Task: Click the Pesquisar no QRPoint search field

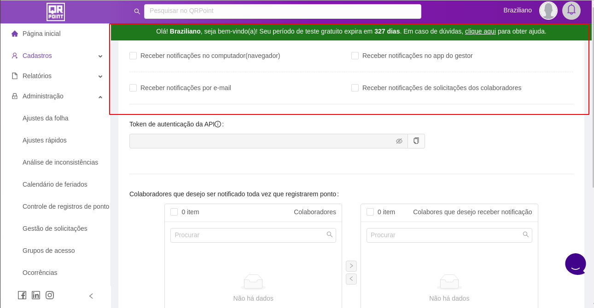Action: tap(282, 11)
